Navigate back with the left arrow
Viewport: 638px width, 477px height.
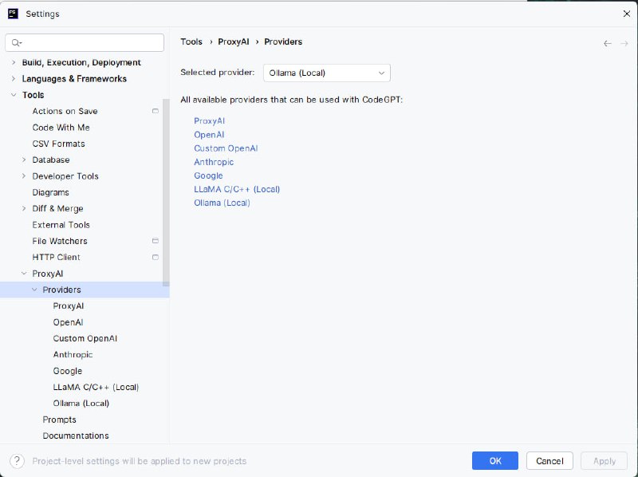click(608, 43)
